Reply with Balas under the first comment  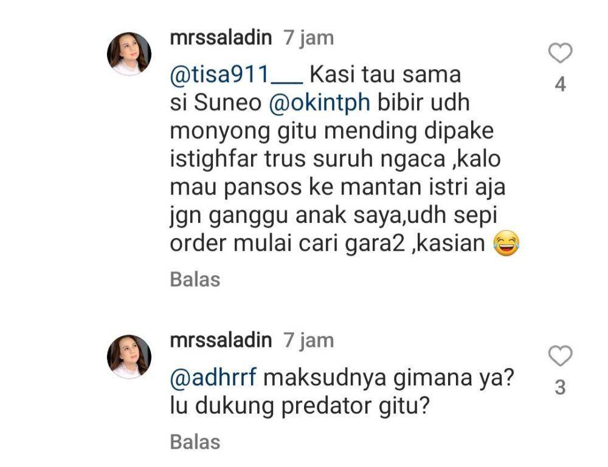coord(195,279)
